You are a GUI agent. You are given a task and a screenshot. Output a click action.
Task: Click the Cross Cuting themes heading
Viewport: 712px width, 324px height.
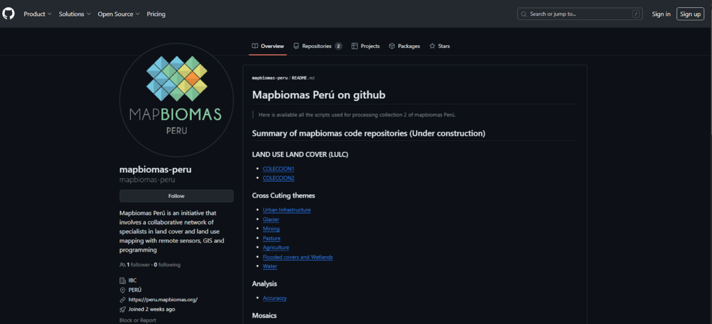point(284,196)
